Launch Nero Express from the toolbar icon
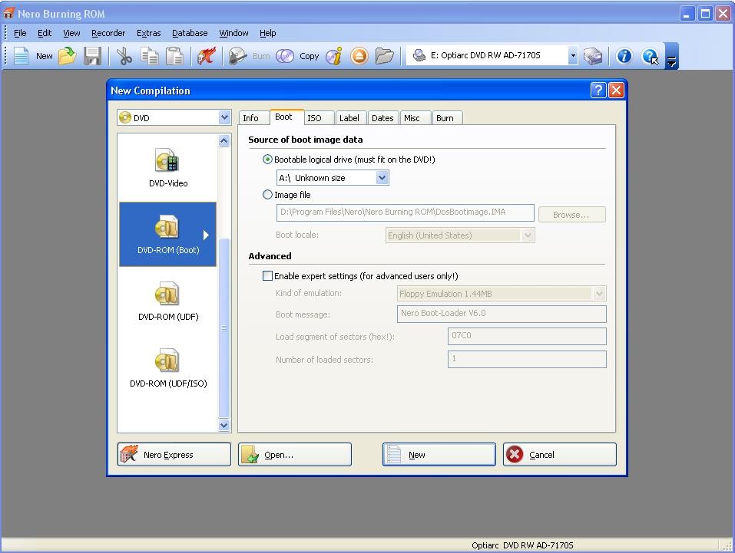 (207, 56)
